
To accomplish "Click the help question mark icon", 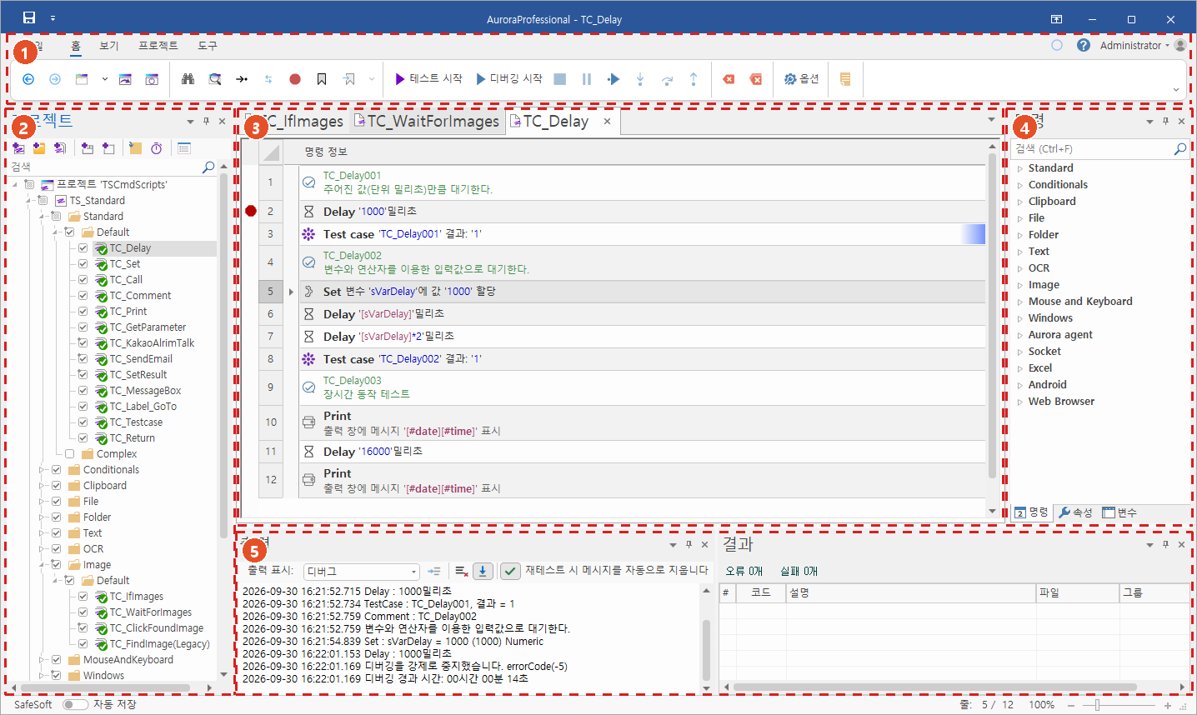I will point(1084,45).
